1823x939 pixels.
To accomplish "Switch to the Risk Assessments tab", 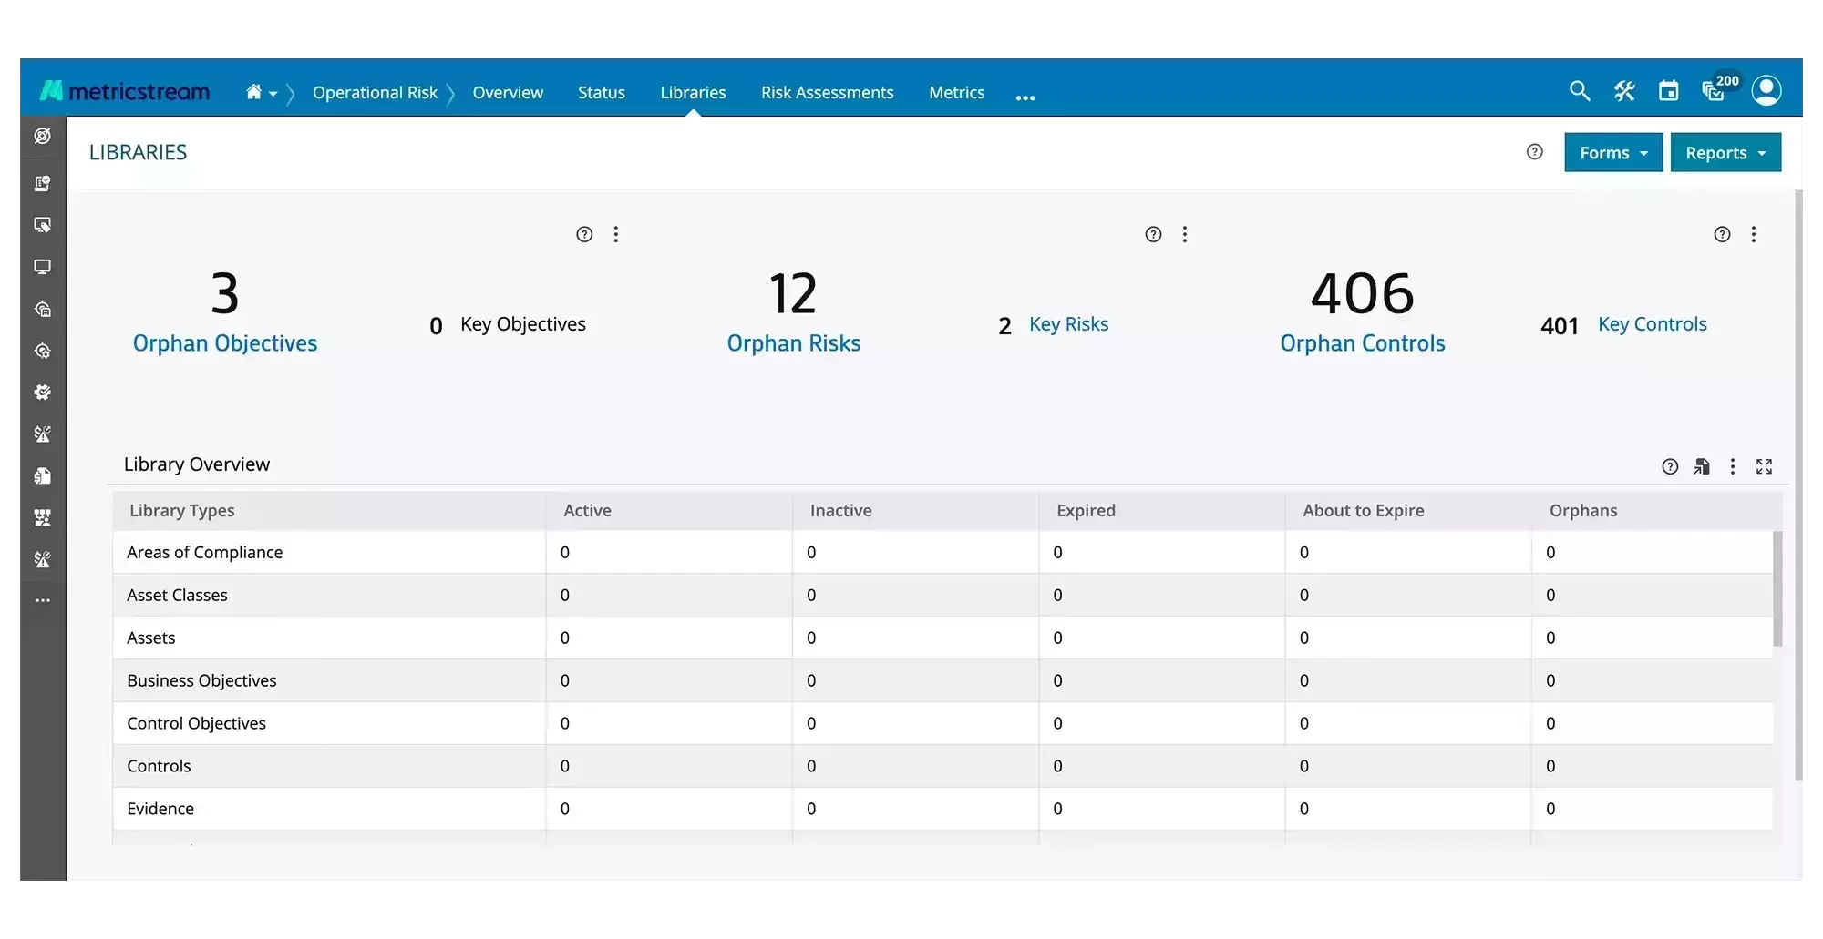I will (827, 92).
